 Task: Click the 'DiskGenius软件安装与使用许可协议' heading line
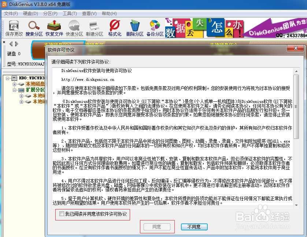(96, 71)
